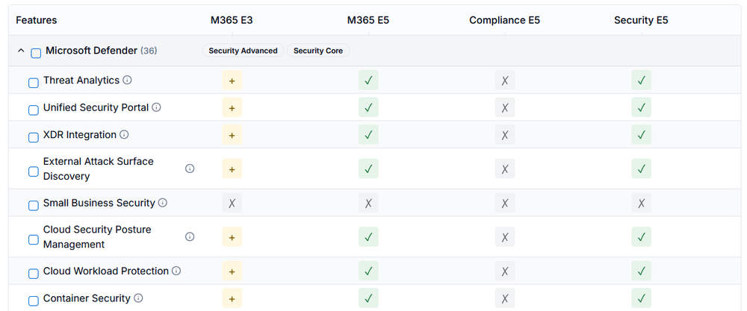Select Small Business Security checkbox
The width and height of the screenshot is (747, 311).
tap(34, 206)
